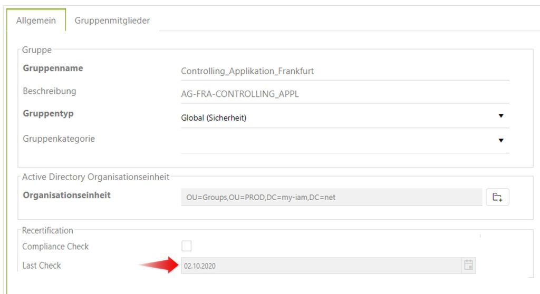Image resolution: width=540 pixels, height=294 pixels.
Task: Enable the Compliance Check checkbox
Action: tap(187, 246)
